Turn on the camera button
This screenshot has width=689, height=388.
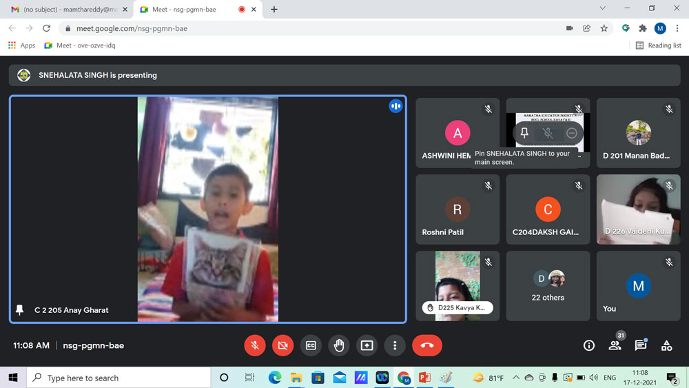tap(282, 345)
